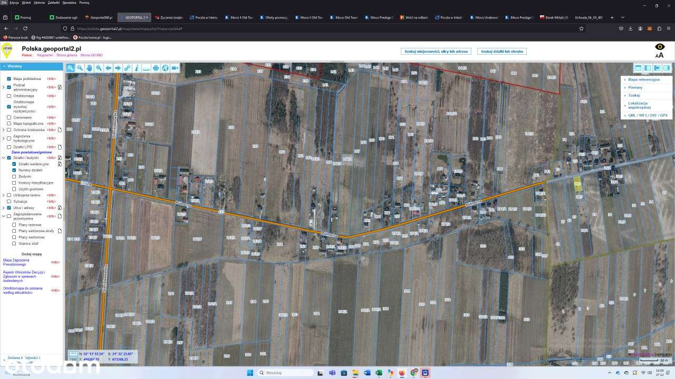The width and height of the screenshot is (675, 379).
Task: Select the zoom out magnifier tool
Action: (80, 68)
